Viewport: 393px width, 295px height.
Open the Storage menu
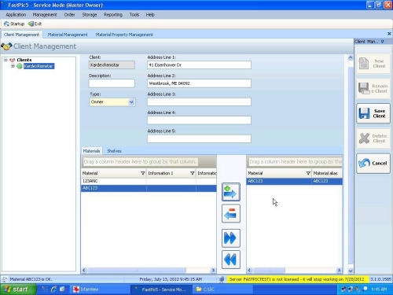pyautogui.click(x=90, y=15)
